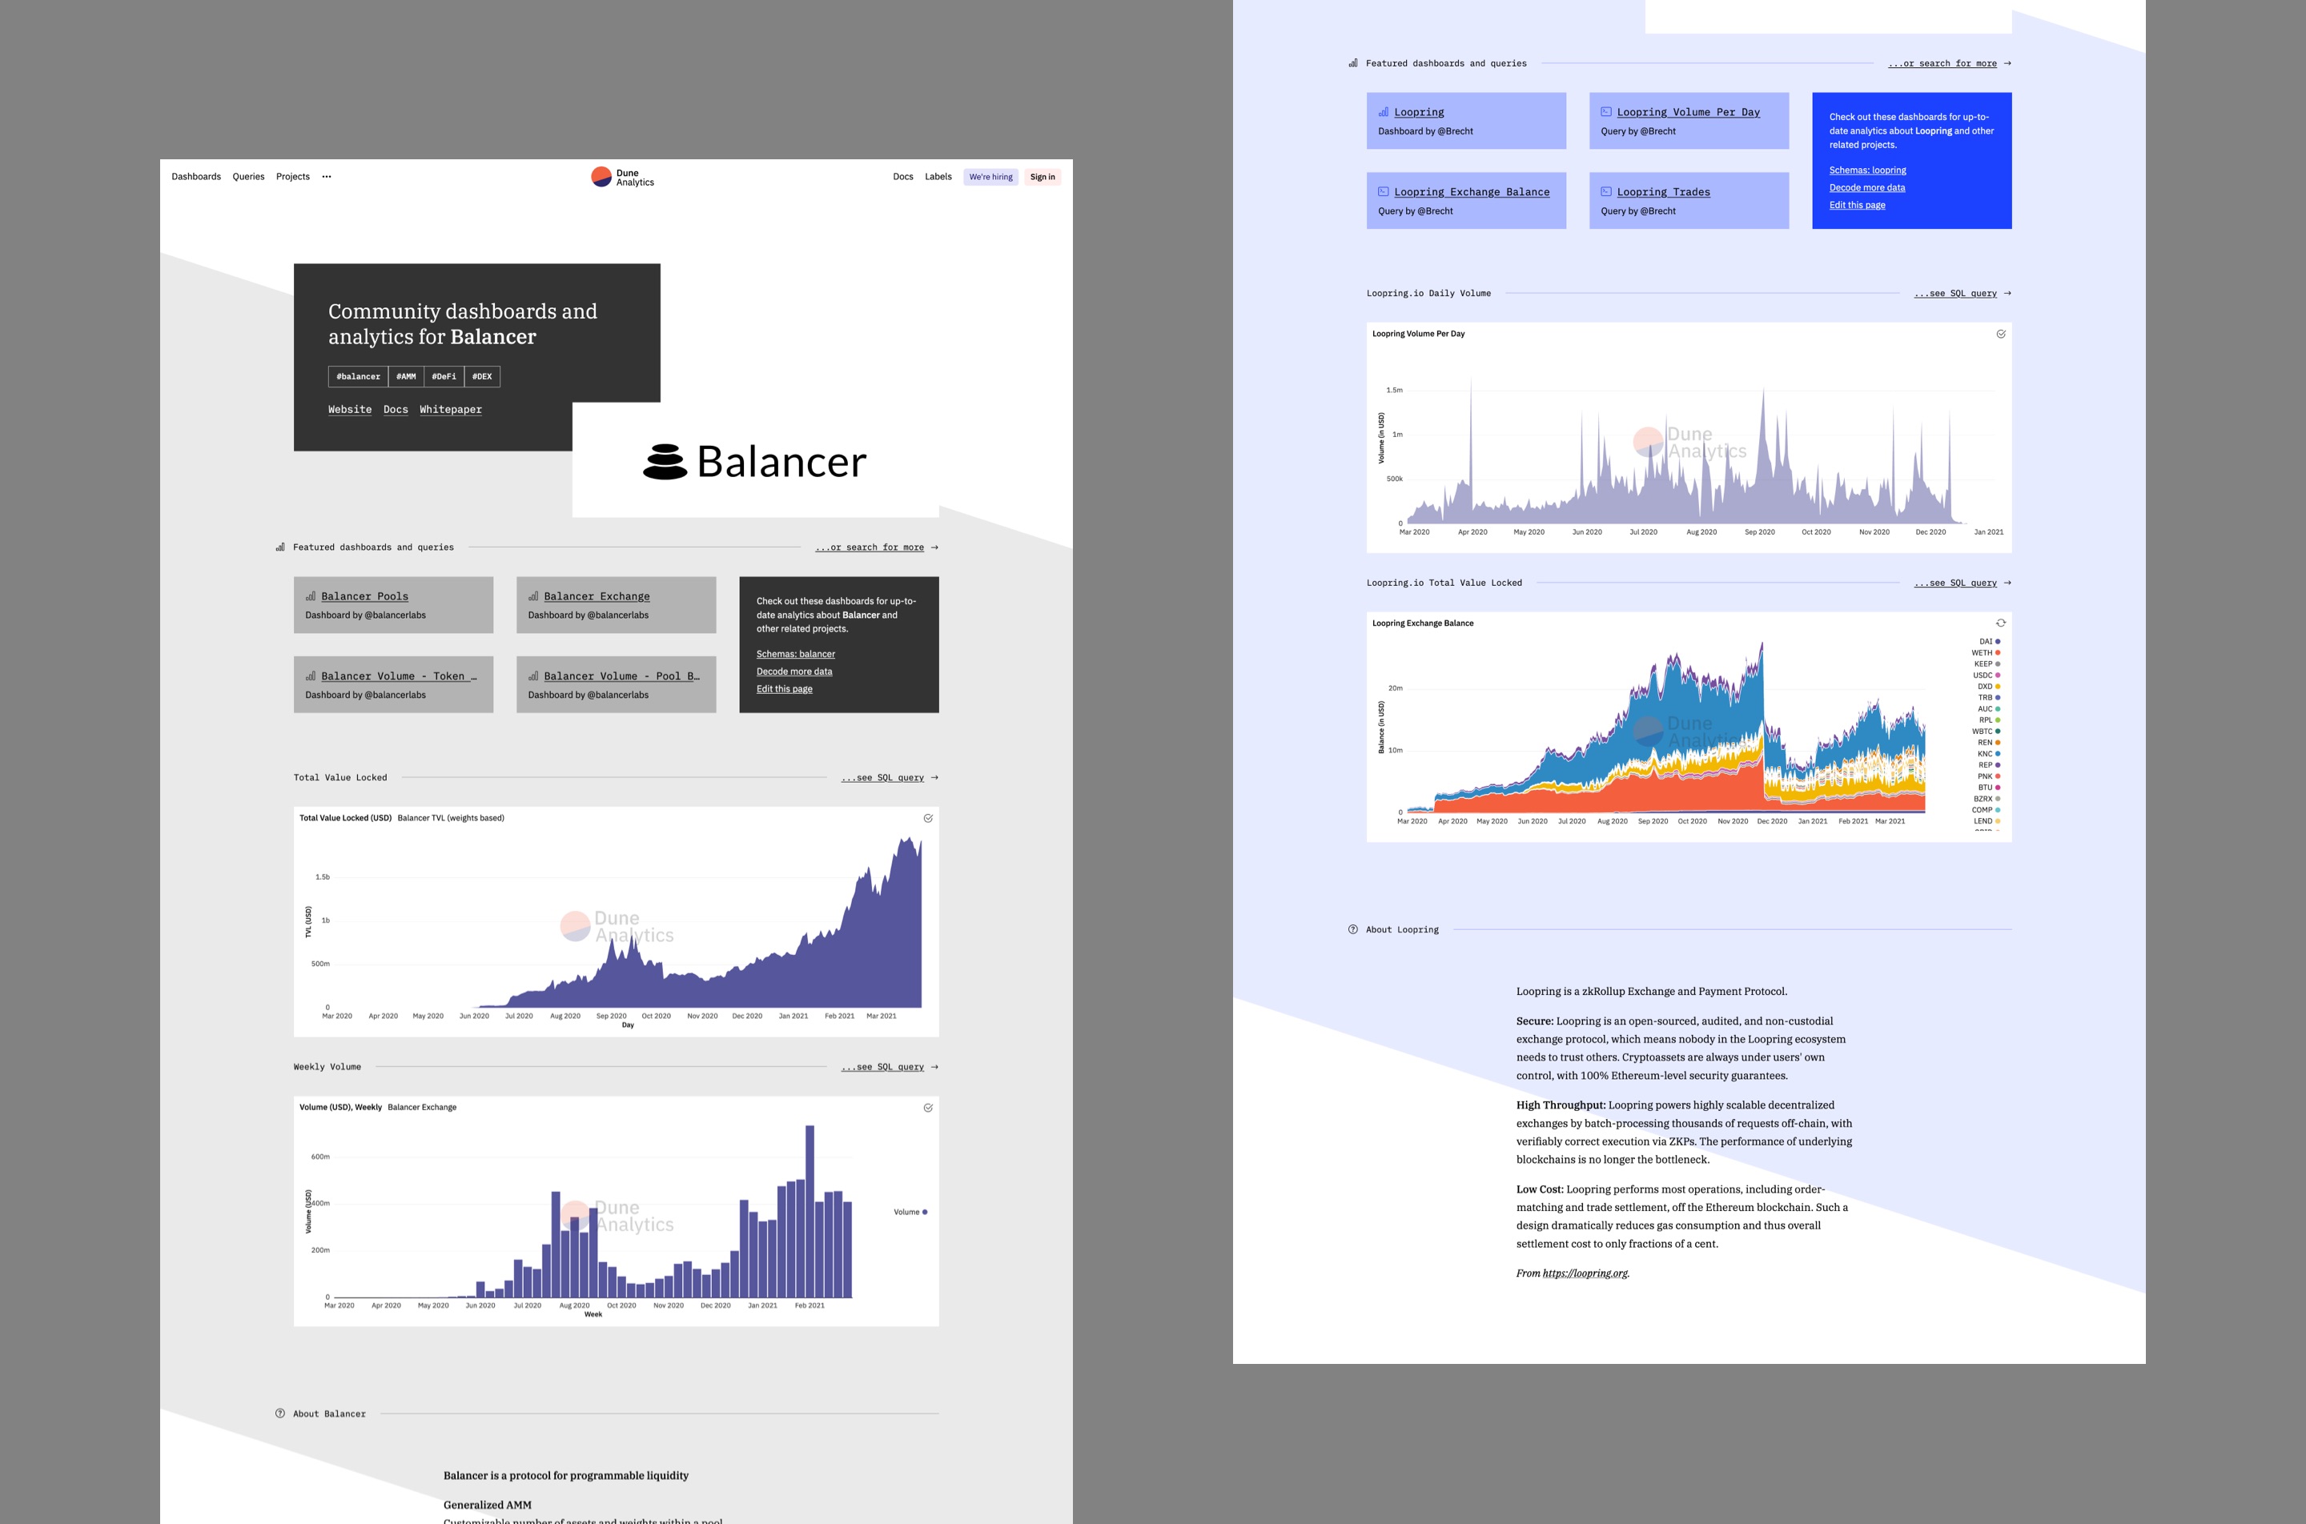Toggle COMP series in balance legend
The width and height of the screenshot is (2306, 1524).
point(1985,810)
